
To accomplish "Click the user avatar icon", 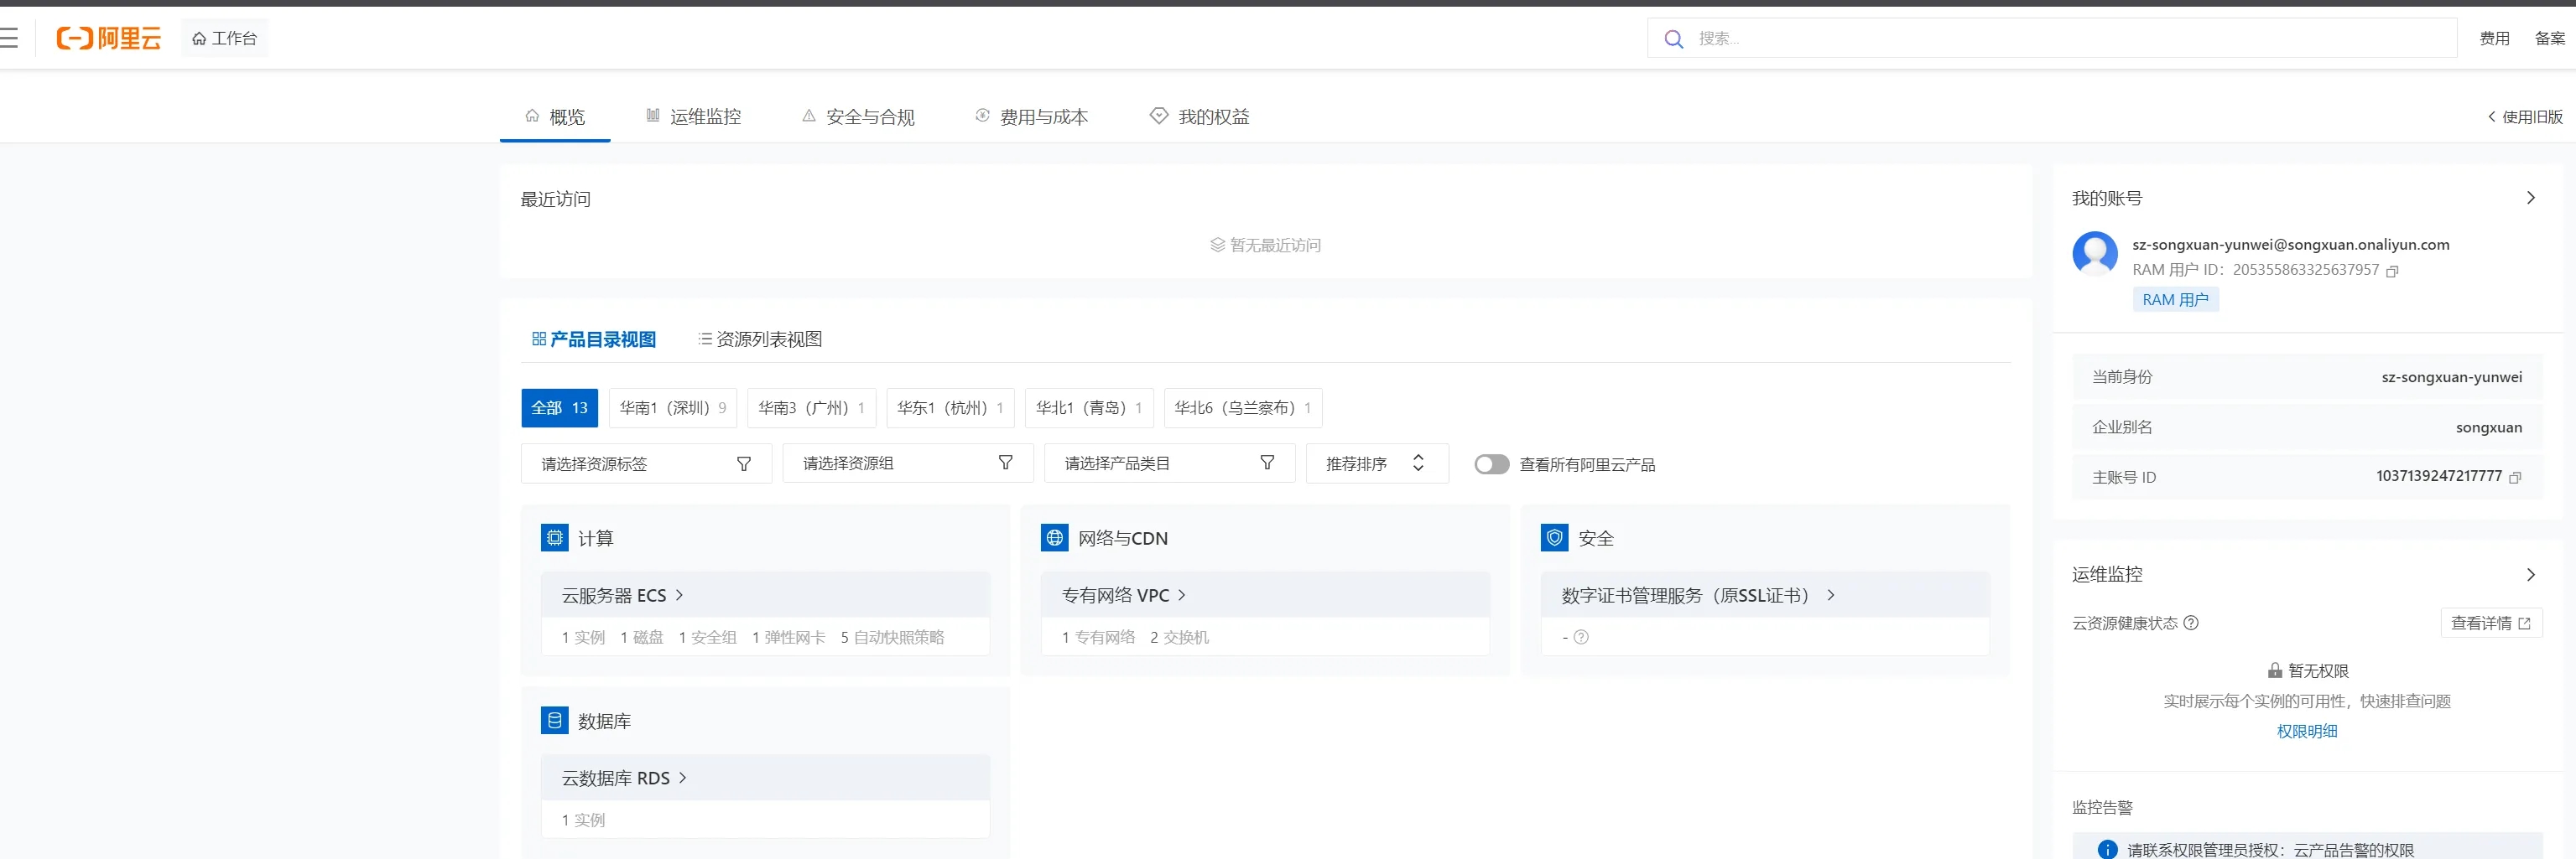I will (2094, 254).
